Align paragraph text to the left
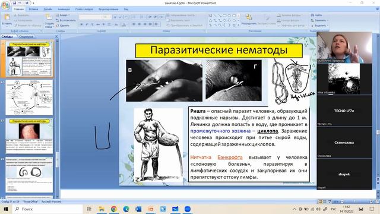Screen dimensions: 380x214 point(134,24)
